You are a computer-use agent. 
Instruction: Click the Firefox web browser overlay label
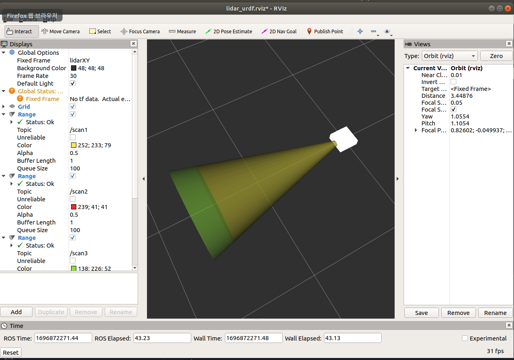(x=32, y=16)
